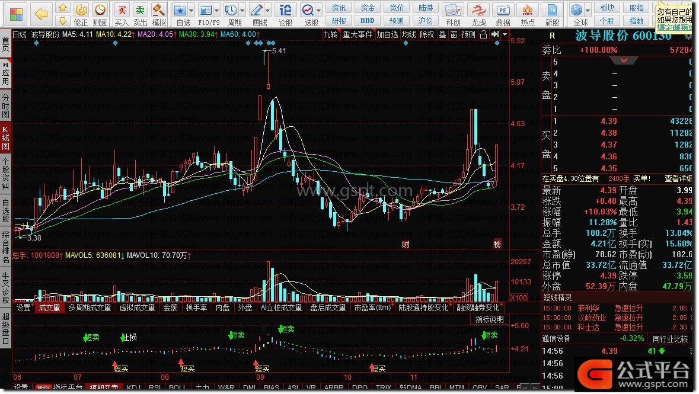Select the 画线 drawing pencil tool
The height and width of the screenshot is (394, 699).
257,10
